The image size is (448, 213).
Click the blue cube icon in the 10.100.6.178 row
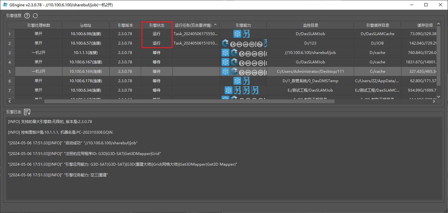[237, 81]
